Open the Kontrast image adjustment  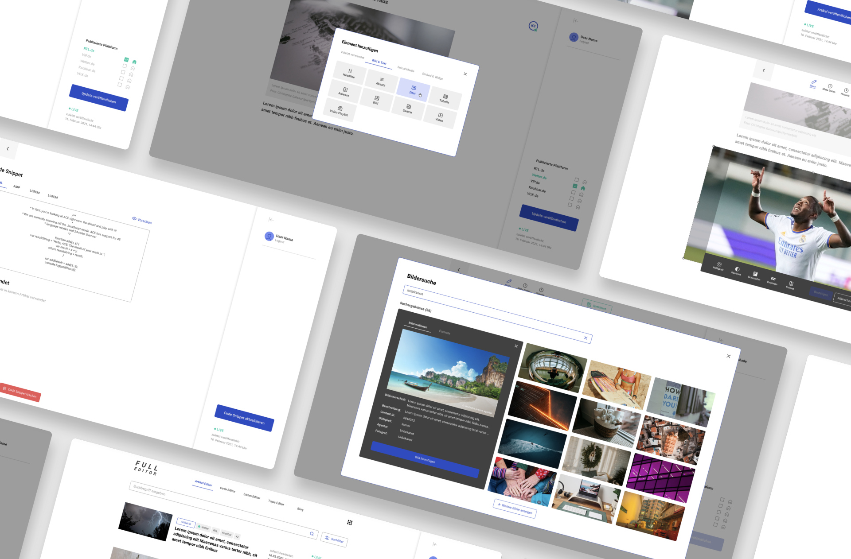pyautogui.click(x=737, y=271)
